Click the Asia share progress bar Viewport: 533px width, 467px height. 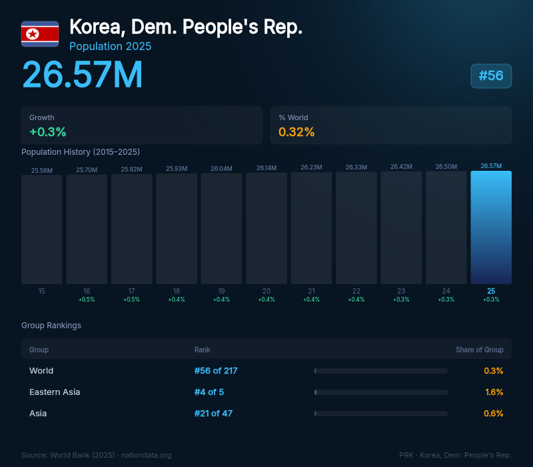(381, 414)
